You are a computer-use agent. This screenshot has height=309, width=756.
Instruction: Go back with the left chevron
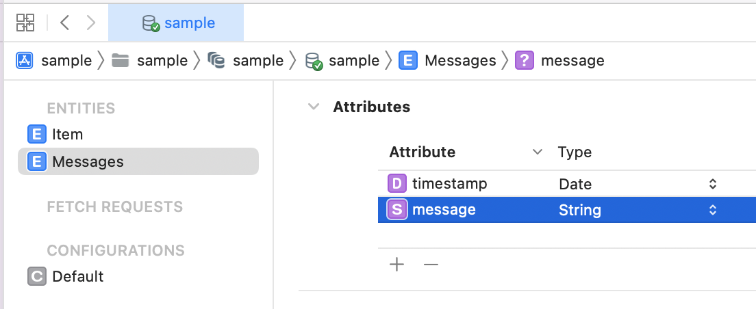(x=64, y=23)
